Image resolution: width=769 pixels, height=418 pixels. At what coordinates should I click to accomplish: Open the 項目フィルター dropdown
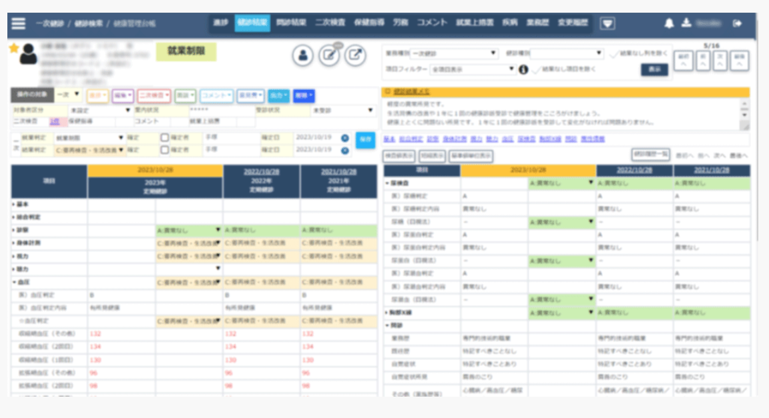[473, 69]
